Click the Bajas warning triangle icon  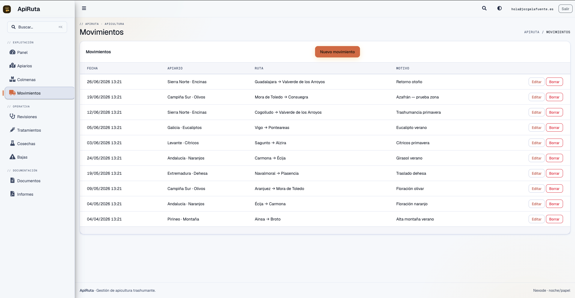pyautogui.click(x=12, y=157)
